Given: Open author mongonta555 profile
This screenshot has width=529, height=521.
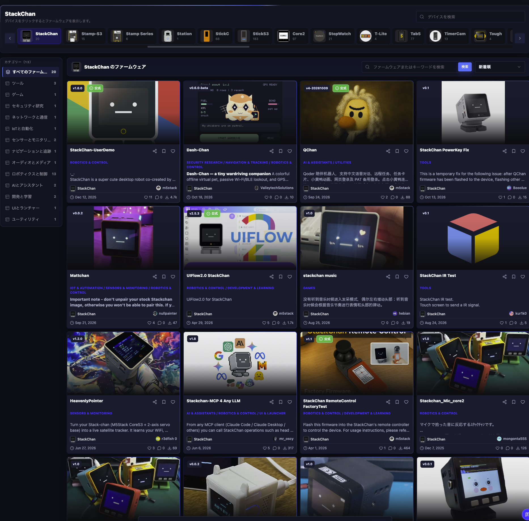Looking at the screenshot, I should pos(512,439).
